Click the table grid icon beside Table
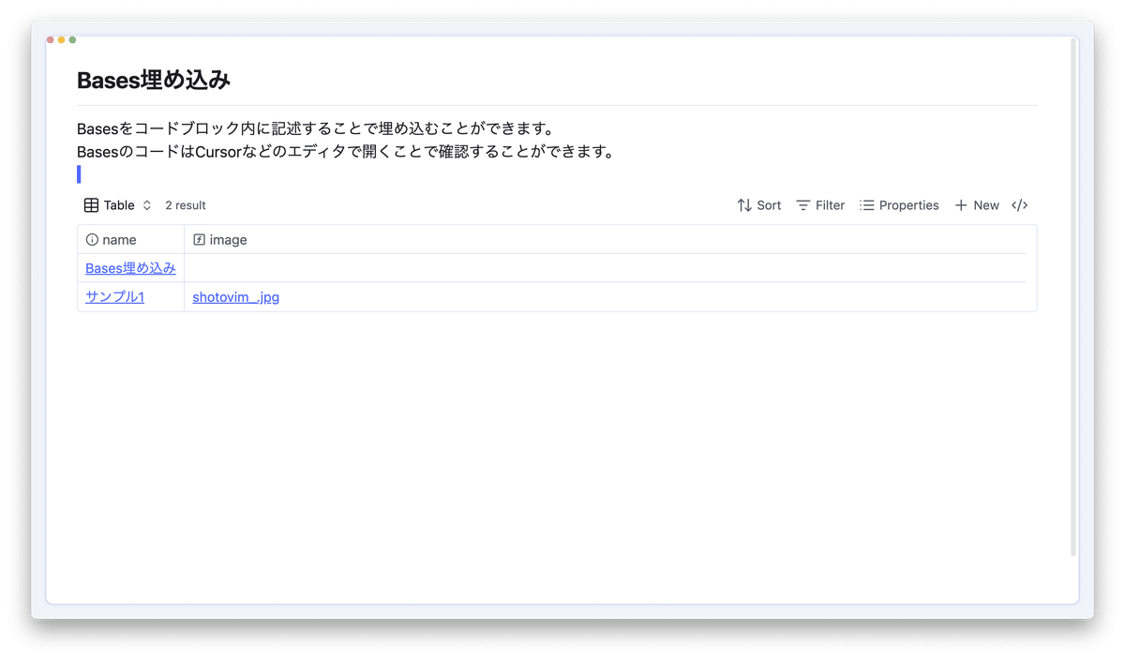1125x660 pixels. click(91, 204)
